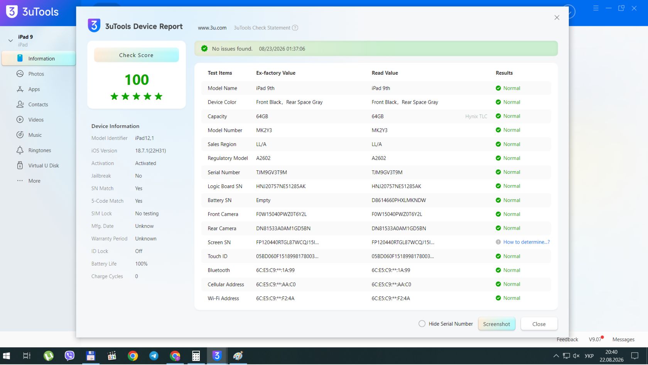Click the muted volume tray icon
The height and width of the screenshot is (365, 648).
(x=576, y=356)
